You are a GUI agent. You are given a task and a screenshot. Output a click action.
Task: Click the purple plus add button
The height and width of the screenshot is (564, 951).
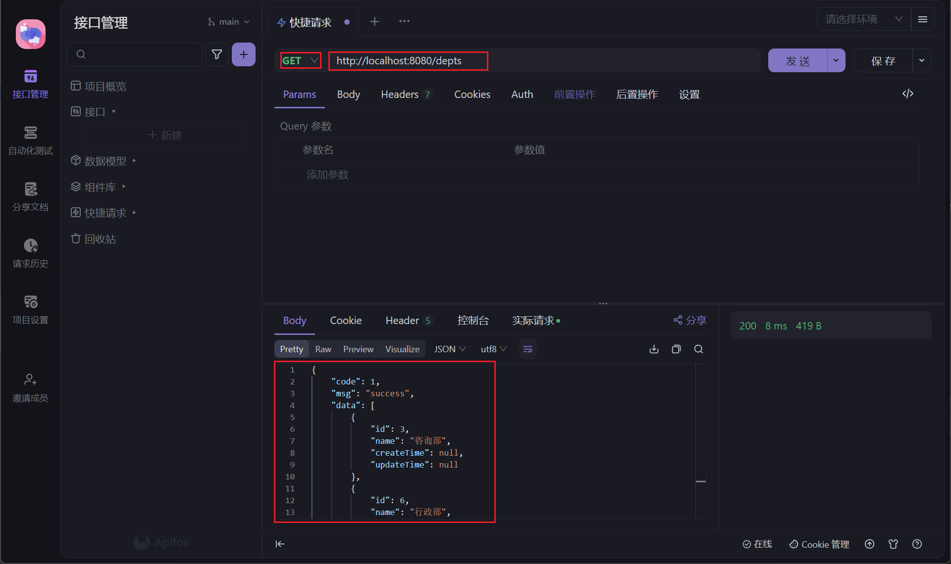click(243, 54)
